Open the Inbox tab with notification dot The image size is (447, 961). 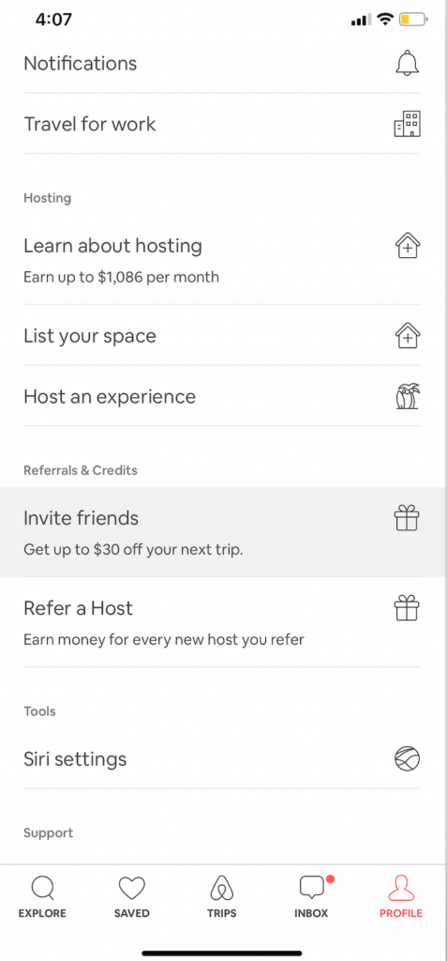[x=312, y=896]
